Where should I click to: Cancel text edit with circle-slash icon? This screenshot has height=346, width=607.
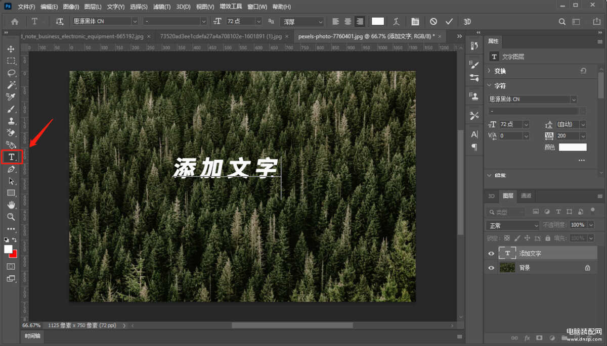433,21
